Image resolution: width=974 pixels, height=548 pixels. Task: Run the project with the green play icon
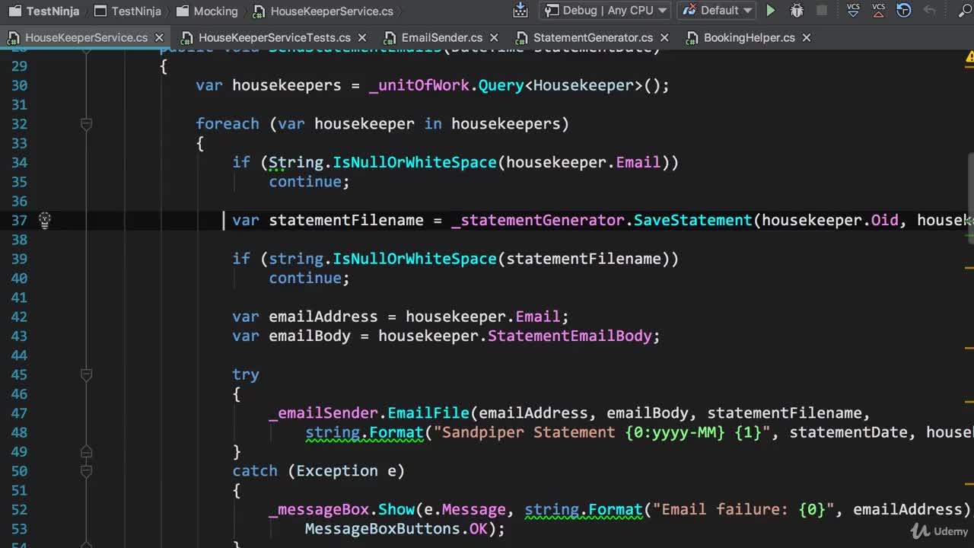click(x=771, y=11)
